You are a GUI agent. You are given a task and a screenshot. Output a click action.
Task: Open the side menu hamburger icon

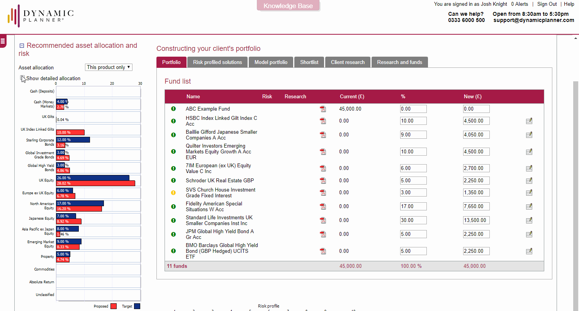3,41
